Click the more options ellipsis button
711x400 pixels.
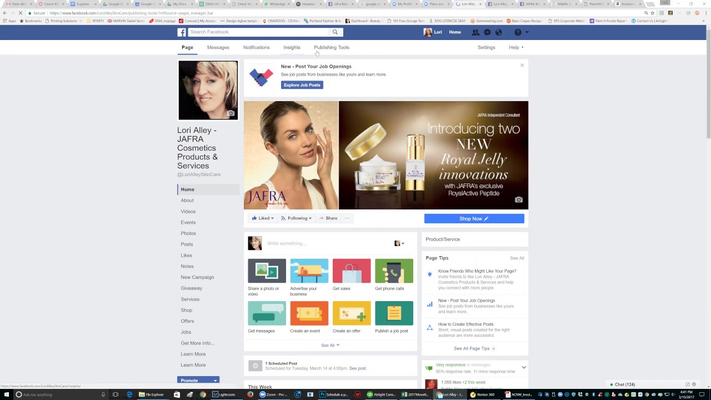pyautogui.click(x=347, y=218)
